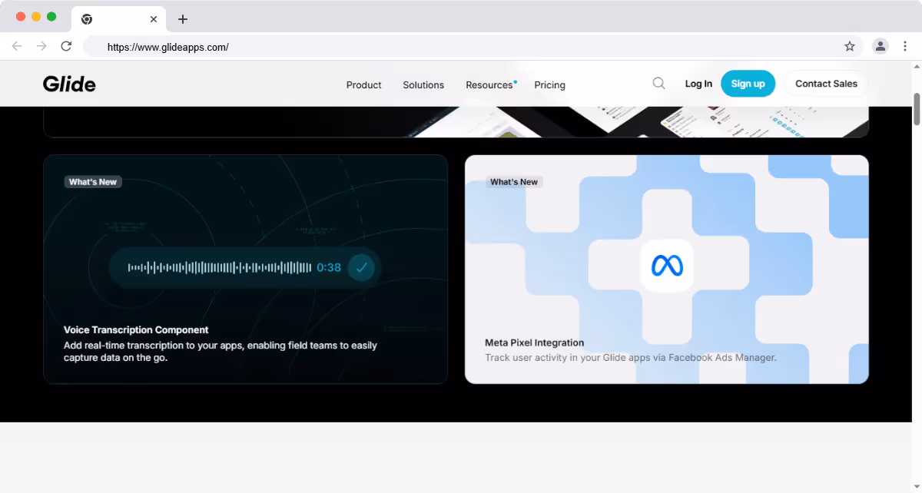Click the browser forward arrow

(x=41, y=46)
